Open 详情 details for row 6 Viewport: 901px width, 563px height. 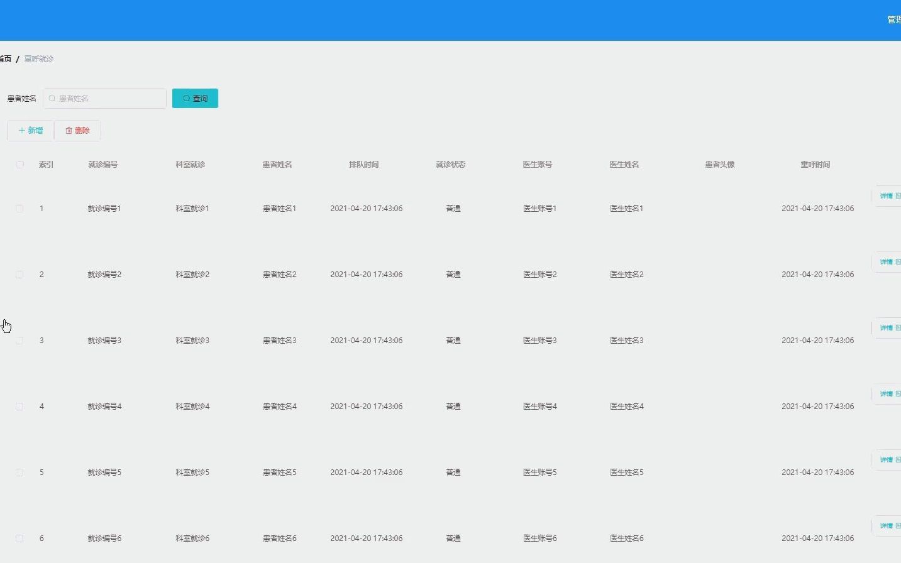(x=888, y=526)
